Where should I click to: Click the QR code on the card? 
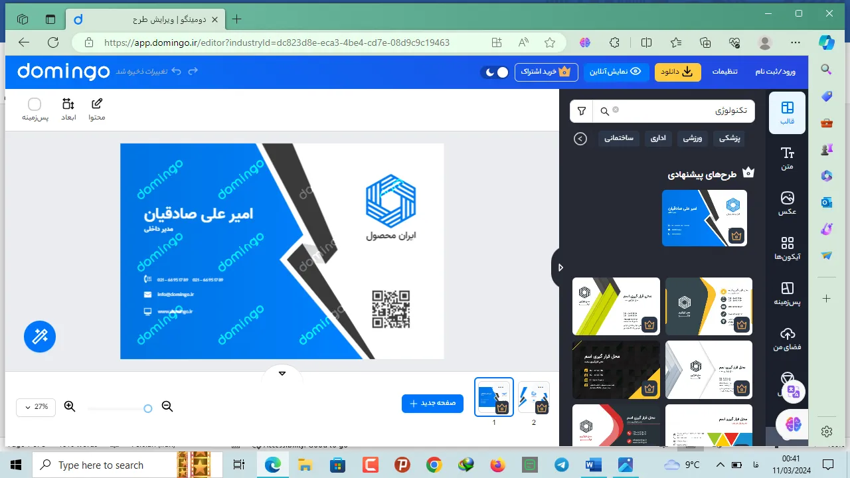coord(390,309)
